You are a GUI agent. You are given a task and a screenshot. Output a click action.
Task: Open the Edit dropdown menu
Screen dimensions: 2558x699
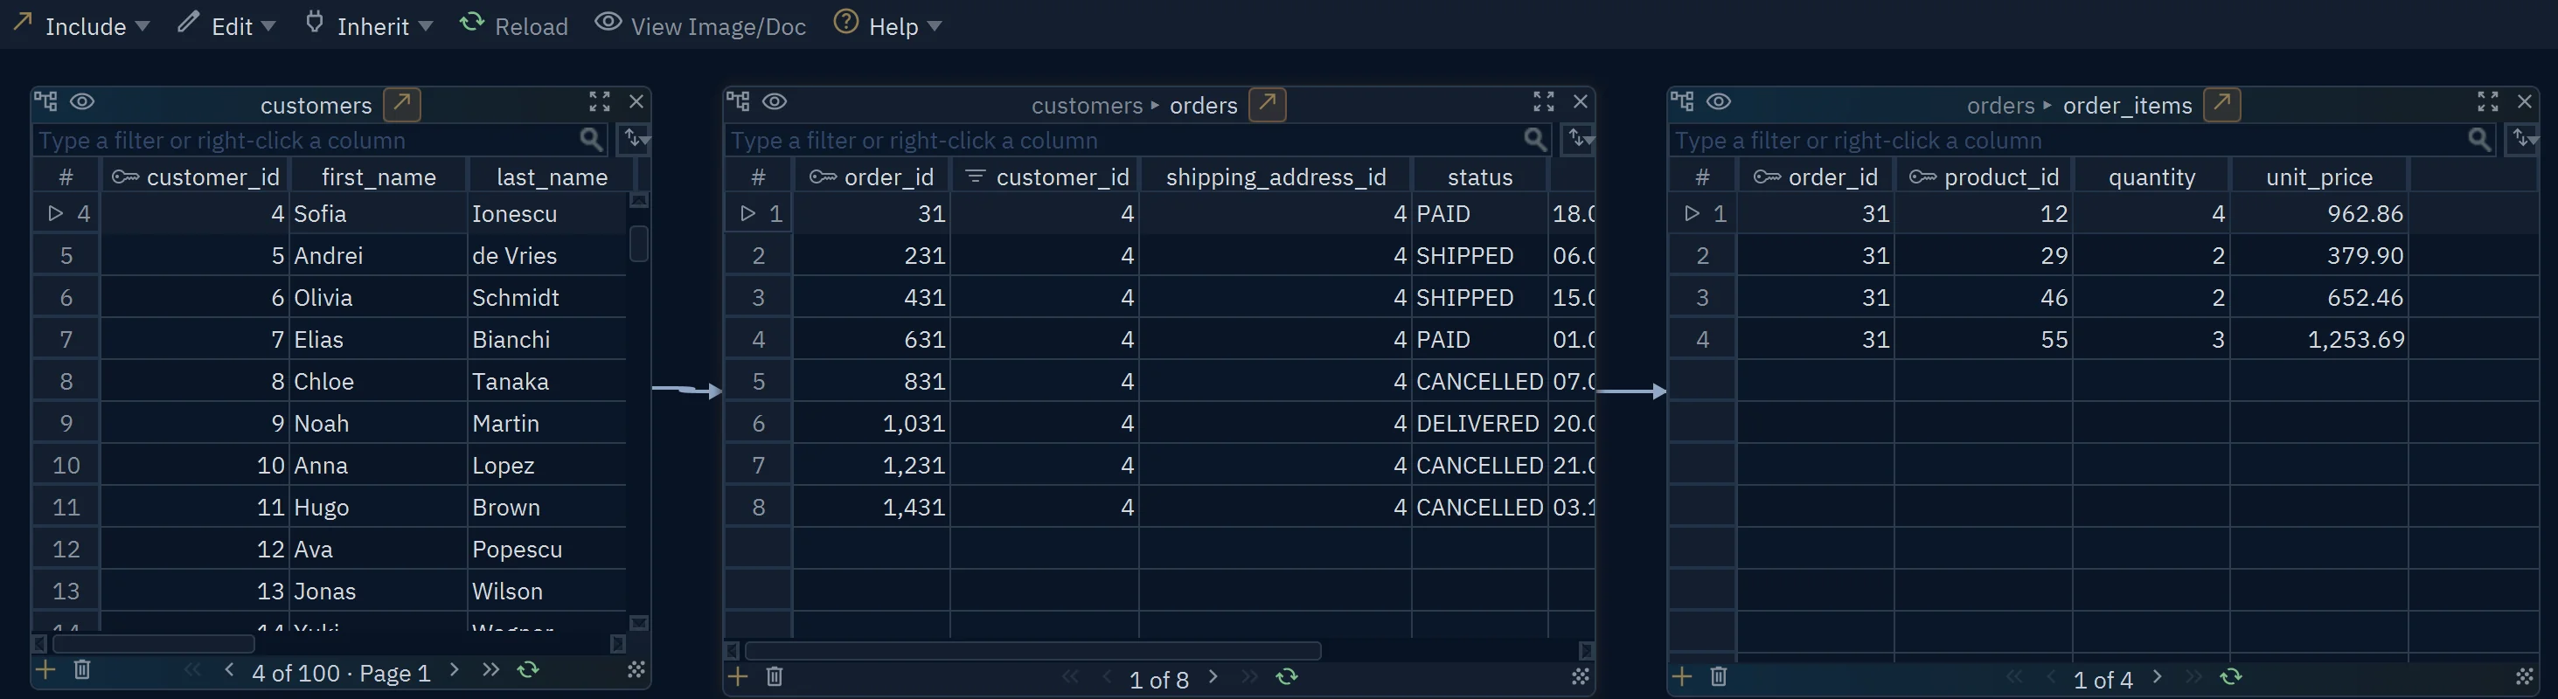[x=226, y=24]
